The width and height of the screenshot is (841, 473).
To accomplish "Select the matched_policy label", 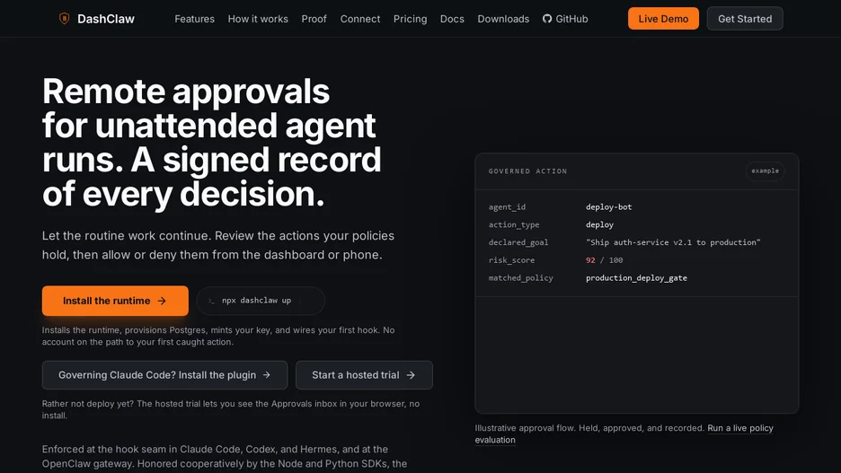I will coord(521,277).
